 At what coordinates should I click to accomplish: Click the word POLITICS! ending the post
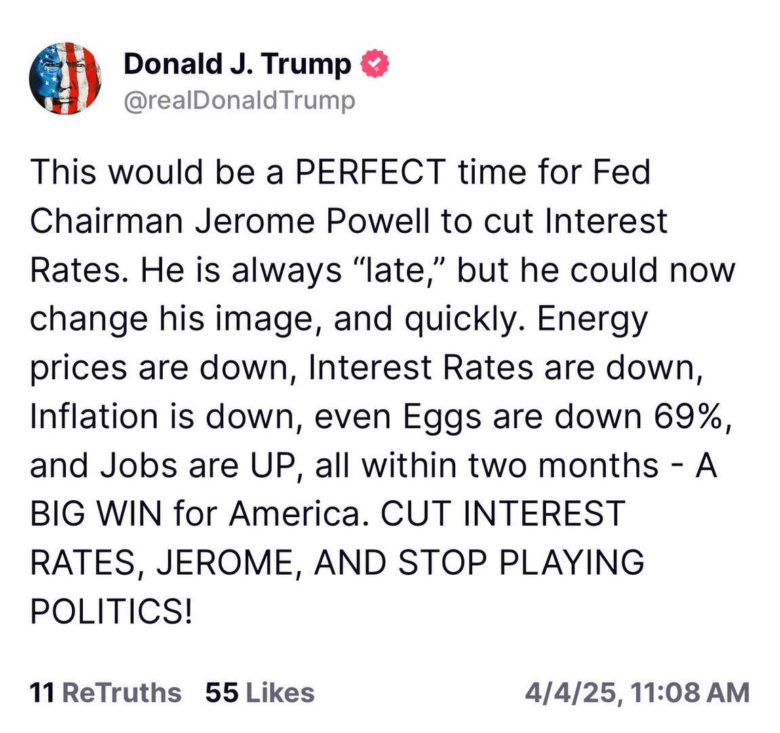pos(111,611)
